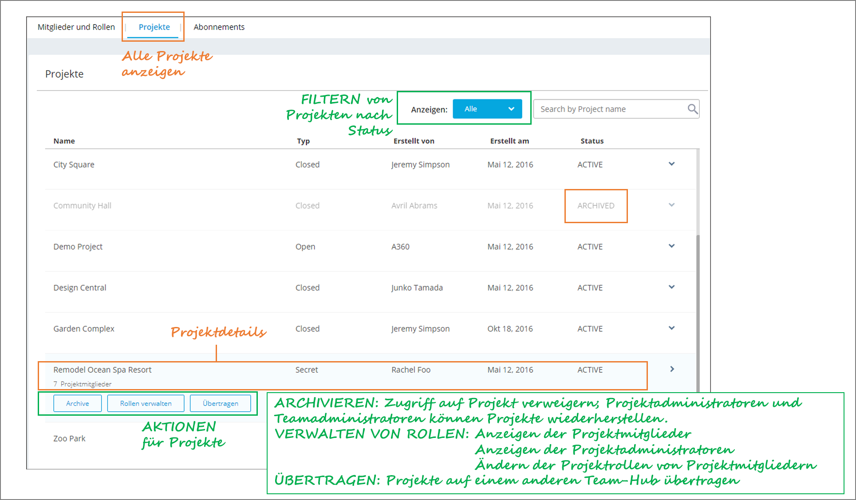The width and height of the screenshot is (856, 500).
Task: Collapse the Remodel Ocean Spa Resort row
Action: [672, 369]
